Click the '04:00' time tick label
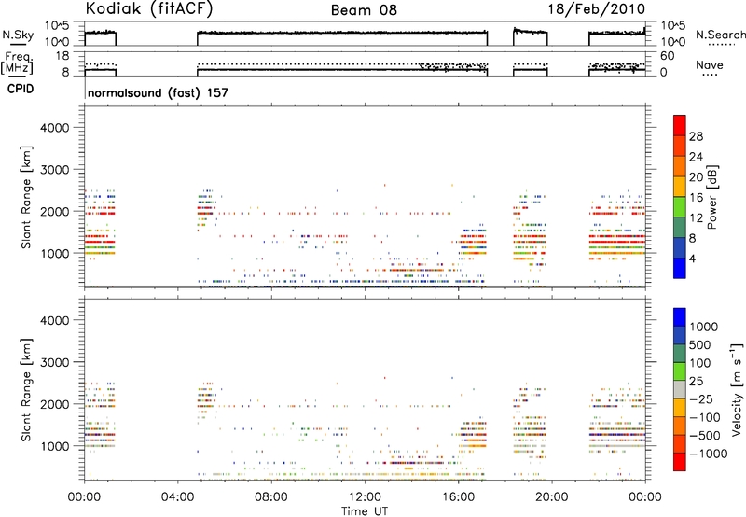746x517 pixels. [x=177, y=497]
